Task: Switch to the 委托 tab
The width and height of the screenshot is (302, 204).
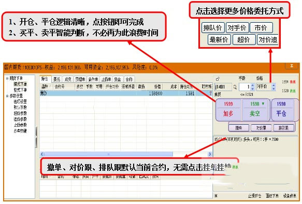Action: (x=56, y=79)
